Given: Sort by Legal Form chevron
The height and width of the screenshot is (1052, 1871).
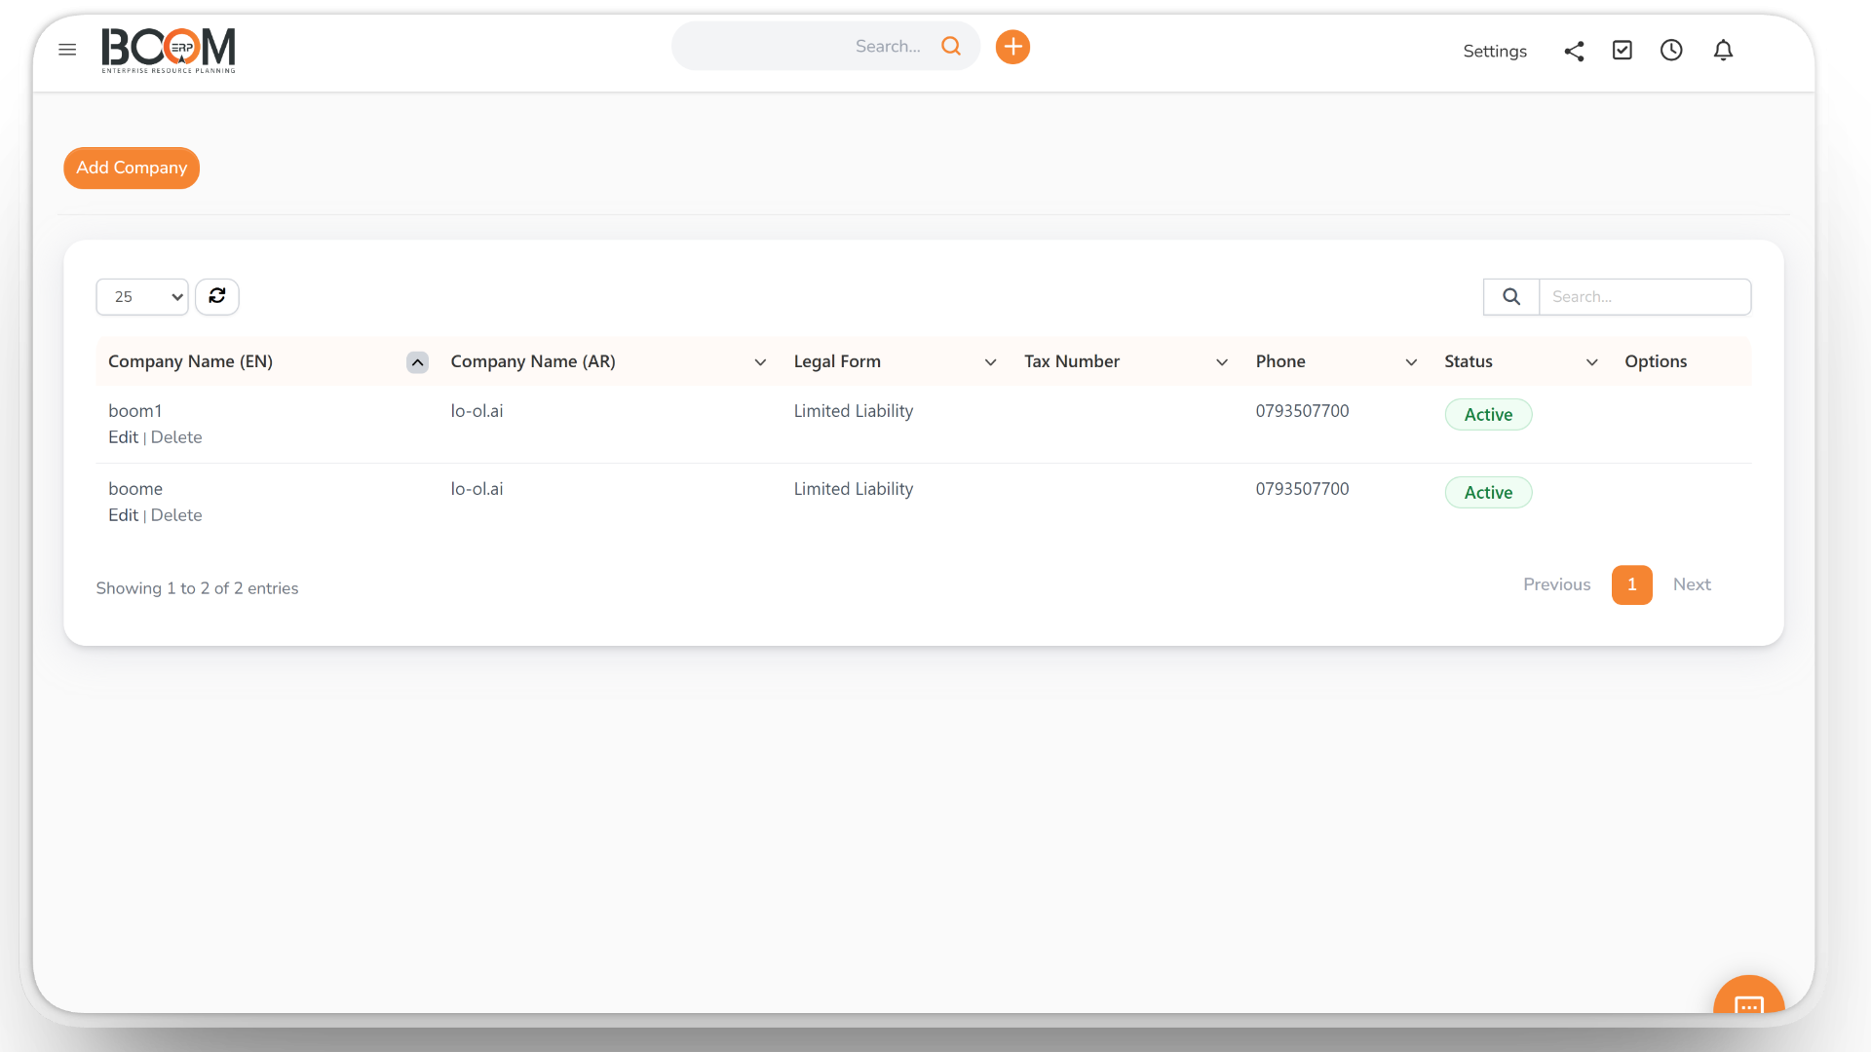Looking at the screenshot, I should coord(990,362).
